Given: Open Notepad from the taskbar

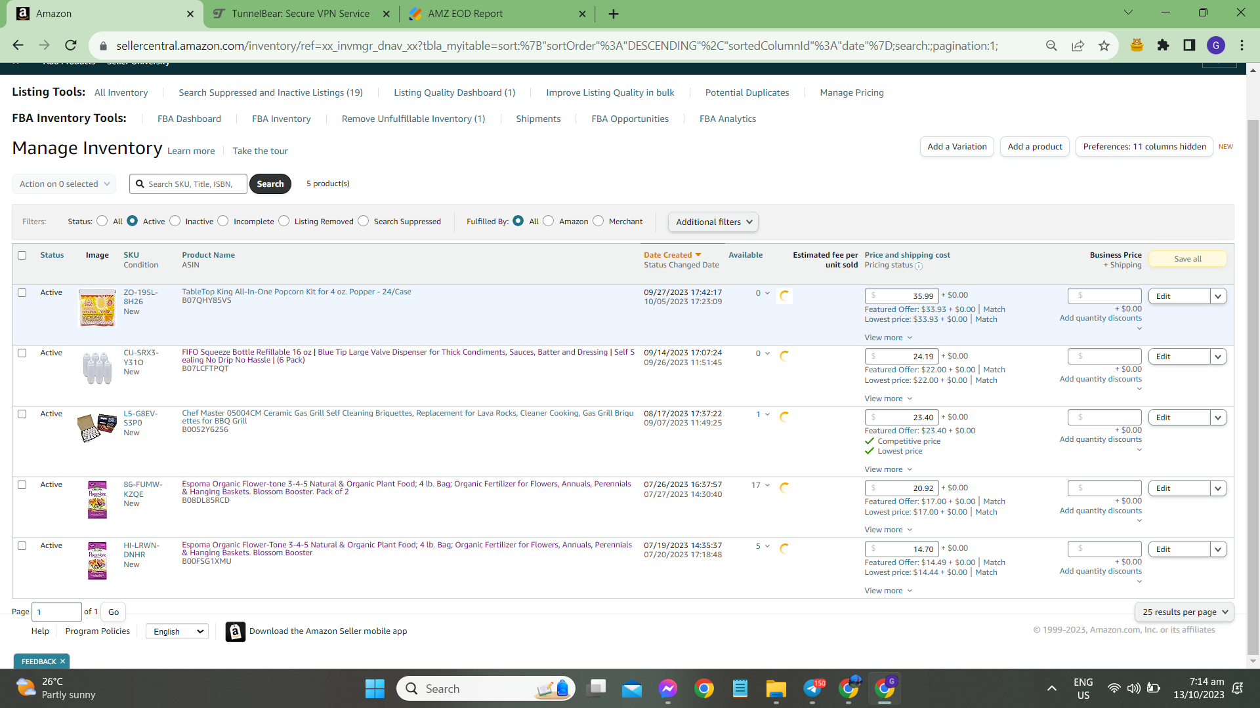Looking at the screenshot, I should point(740,688).
